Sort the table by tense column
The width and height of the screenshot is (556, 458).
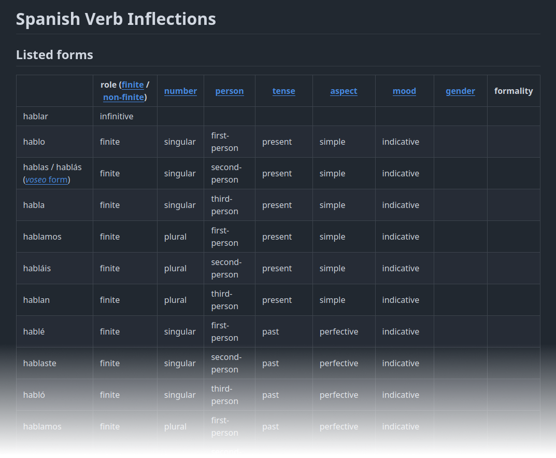(x=283, y=90)
